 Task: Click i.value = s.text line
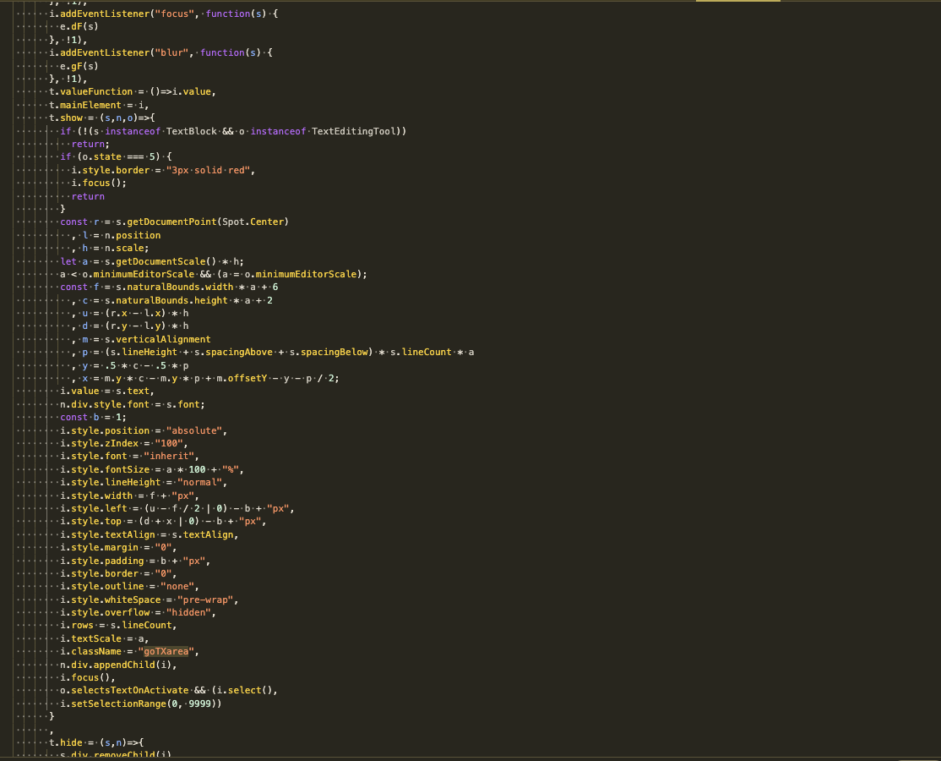(106, 391)
